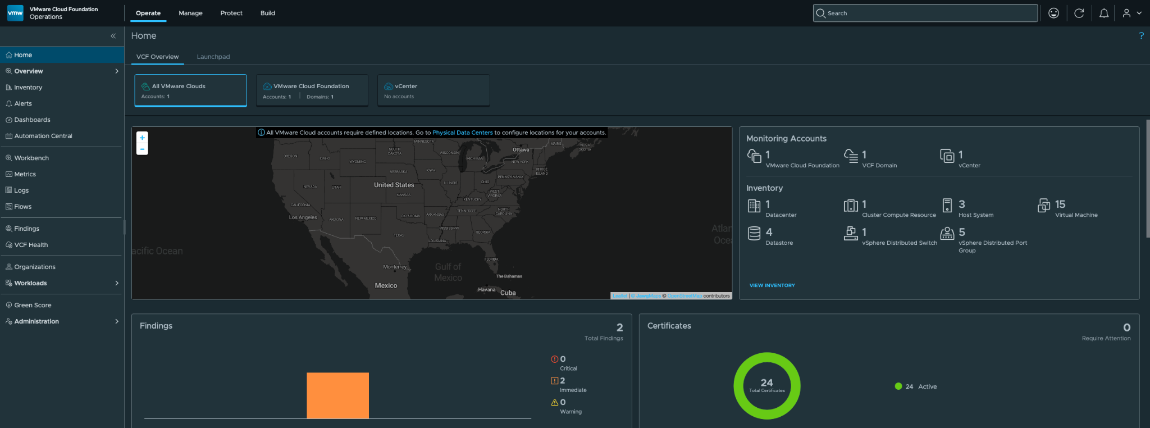The width and height of the screenshot is (1150, 428).
Task: Open the feedback smiley icon
Action: 1053,13
